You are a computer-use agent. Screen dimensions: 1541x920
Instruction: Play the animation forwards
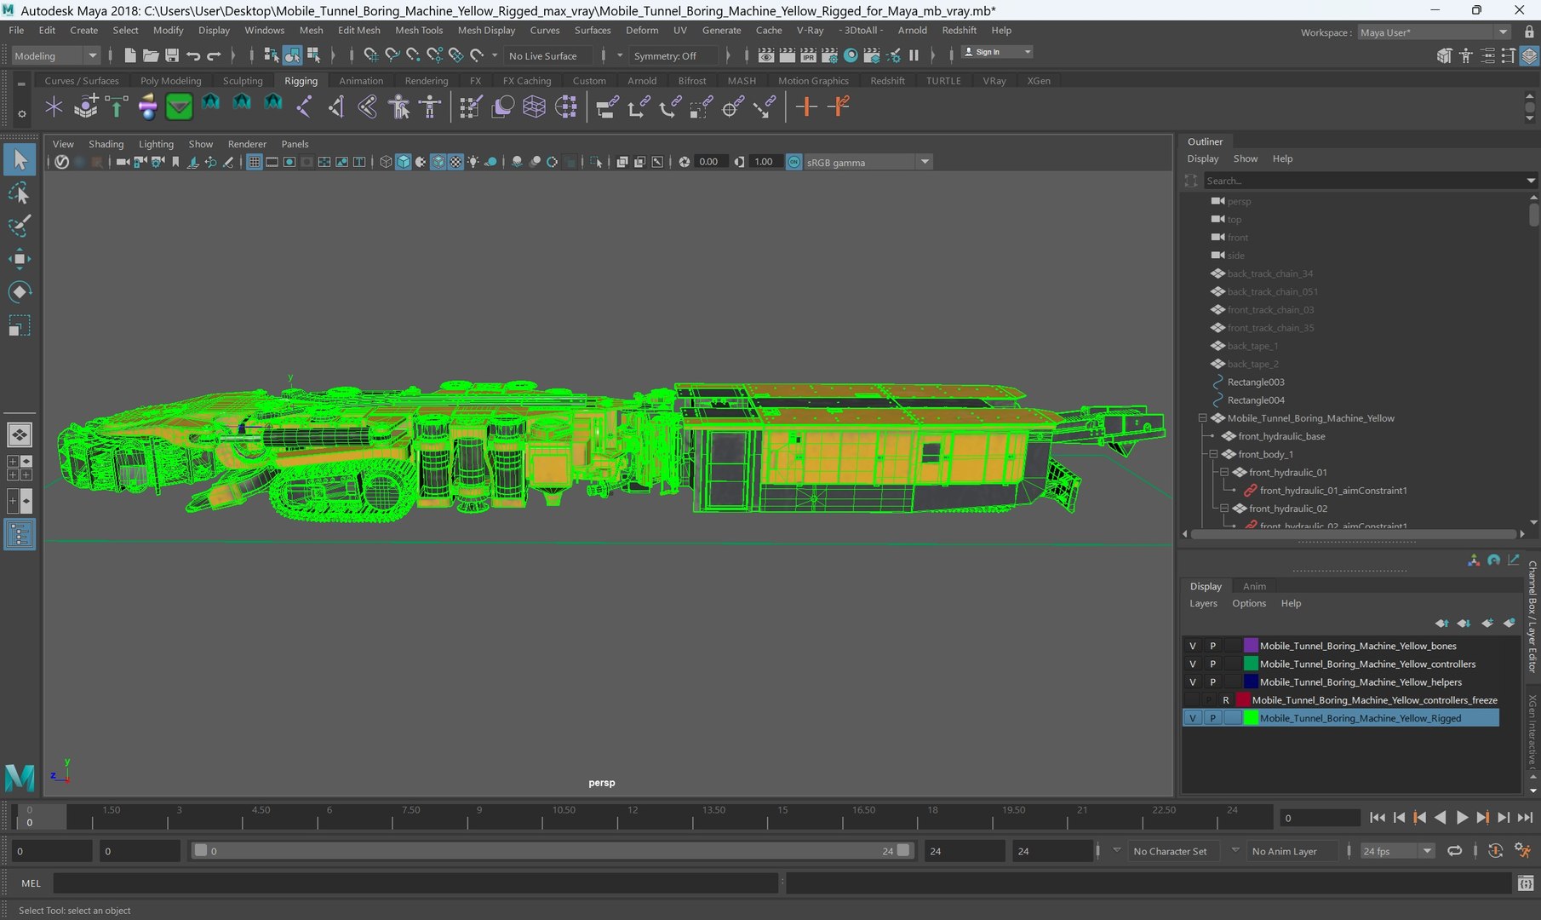point(1462,817)
